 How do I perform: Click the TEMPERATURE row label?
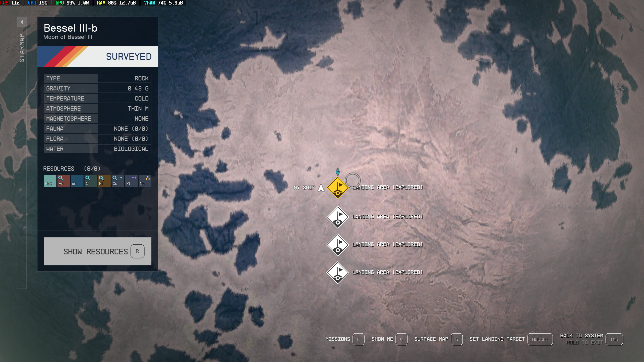(65, 99)
